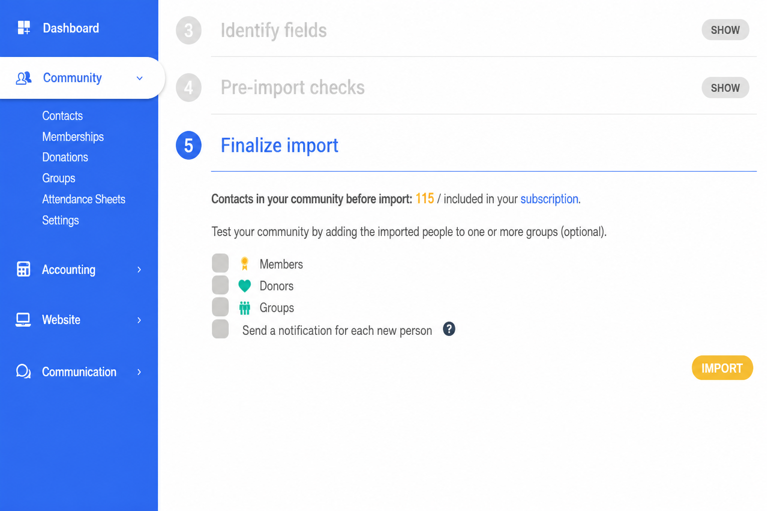The image size is (767, 511).
Task: Check the Send a notification checkbox
Action: click(x=220, y=329)
